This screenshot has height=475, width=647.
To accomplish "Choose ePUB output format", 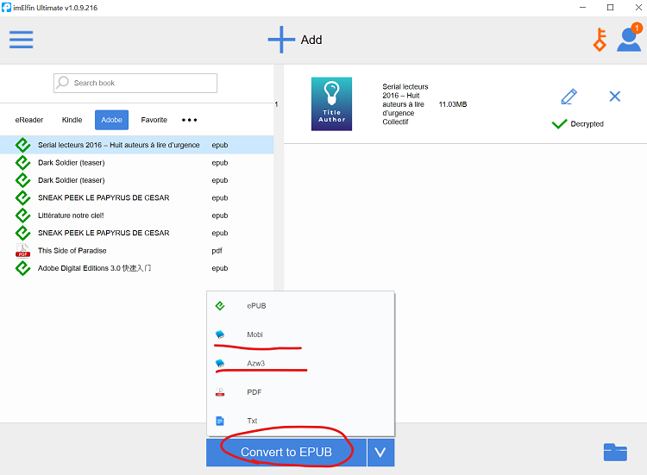I will tap(300, 305).
